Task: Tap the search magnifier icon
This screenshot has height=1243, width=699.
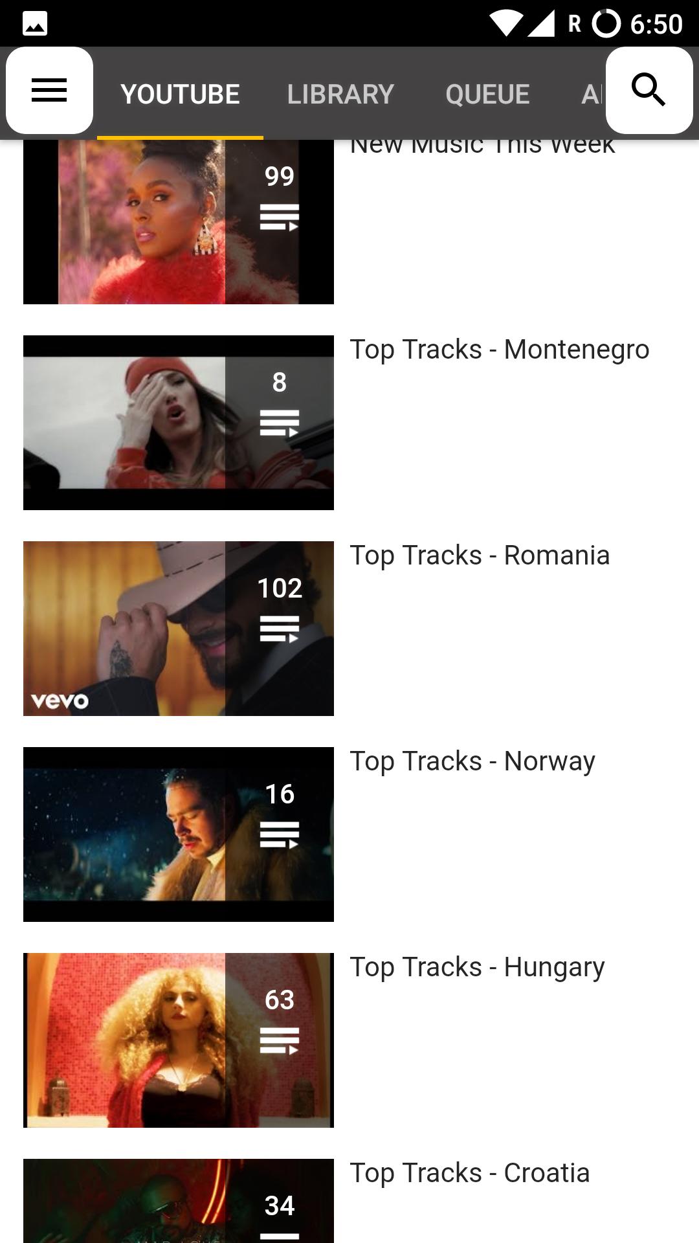Action: pyautogui.click(x=649, y=90)
